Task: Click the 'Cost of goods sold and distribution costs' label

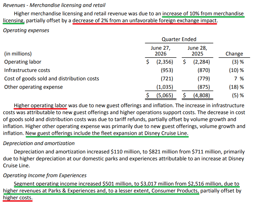Action: (51, 79)
